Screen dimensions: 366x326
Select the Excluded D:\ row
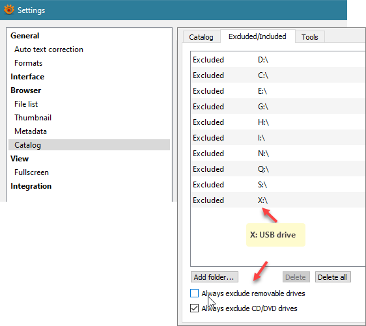(278, 60)
